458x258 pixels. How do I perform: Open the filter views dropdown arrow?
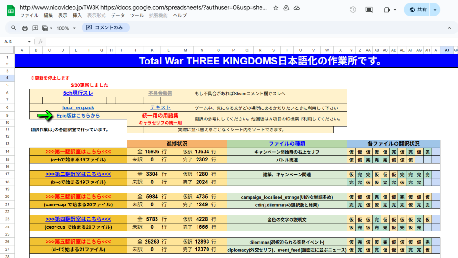coord(51,28)
